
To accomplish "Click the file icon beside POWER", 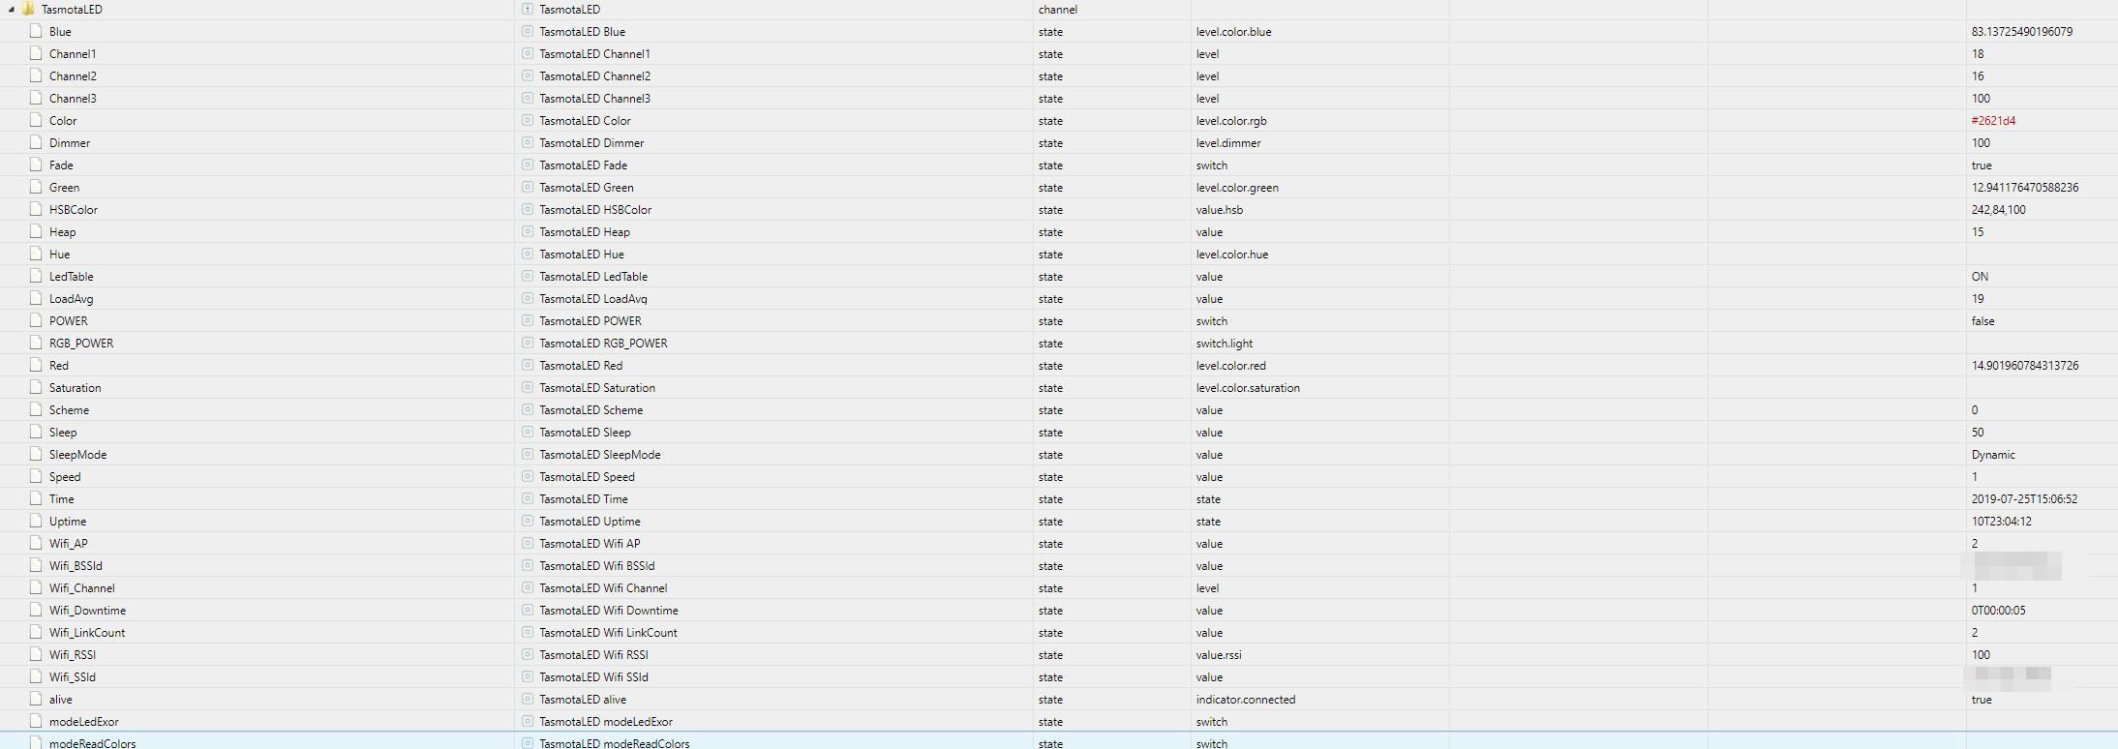I will [x=36, y=320].
